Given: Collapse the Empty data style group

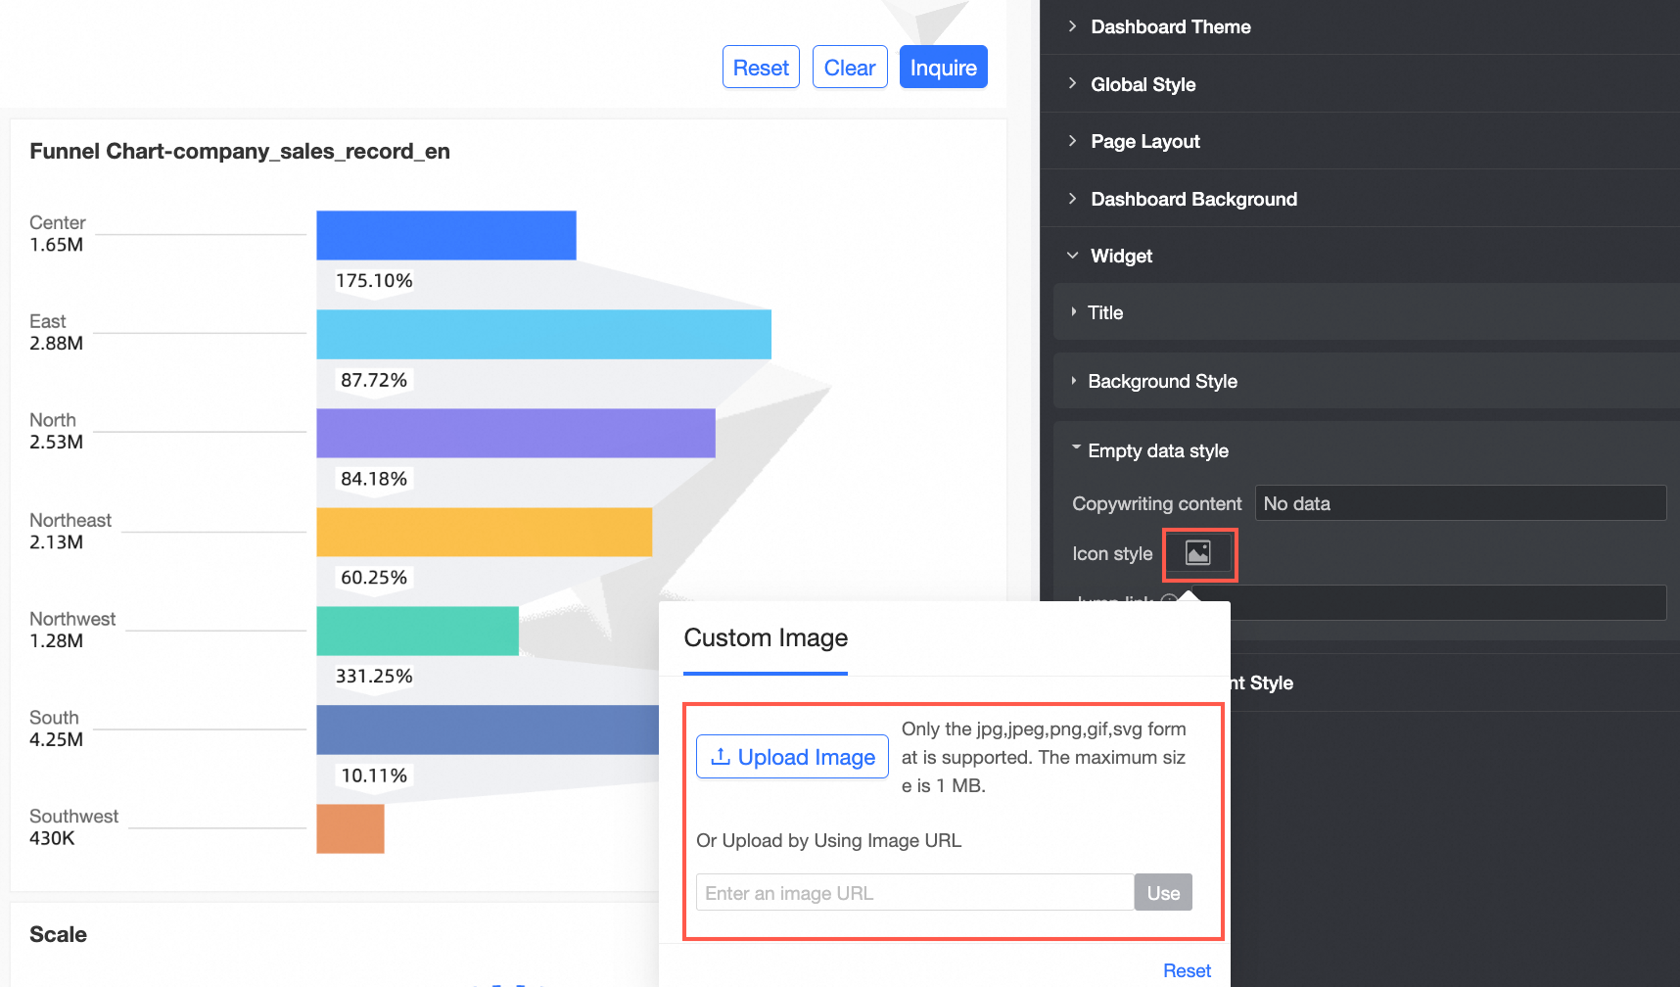Looking at the screenshot, I should click(x=1157, y=450).
